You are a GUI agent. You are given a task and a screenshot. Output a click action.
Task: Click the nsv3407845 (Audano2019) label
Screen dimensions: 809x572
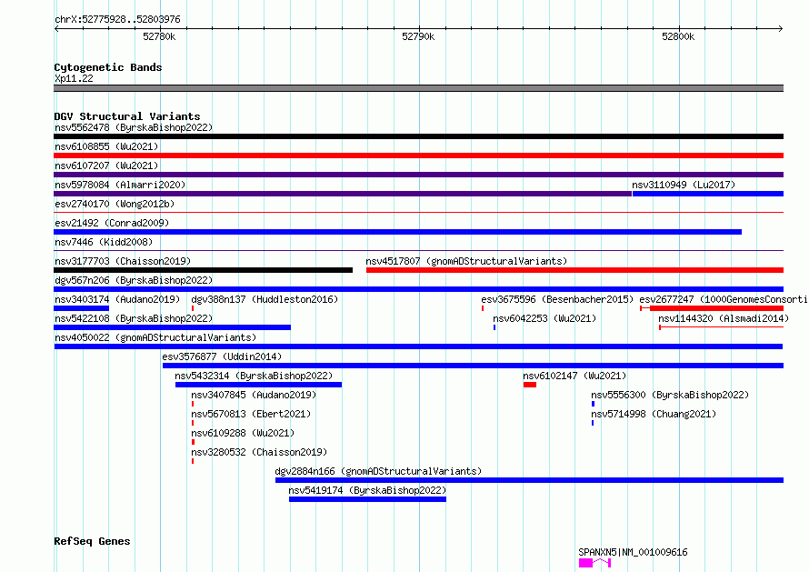pos(254,395)
